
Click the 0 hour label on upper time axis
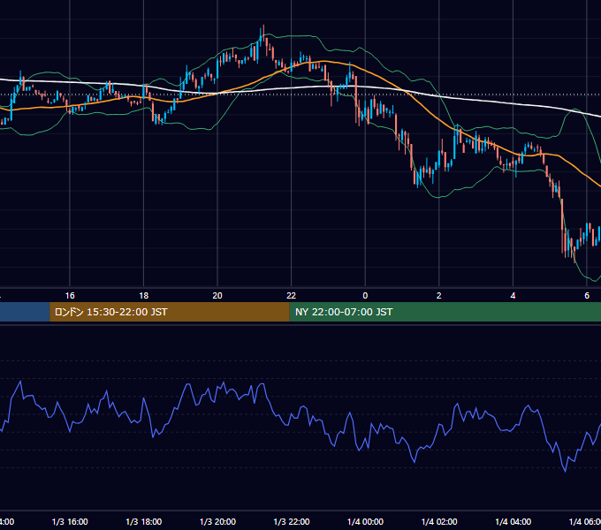coord(365,296)
